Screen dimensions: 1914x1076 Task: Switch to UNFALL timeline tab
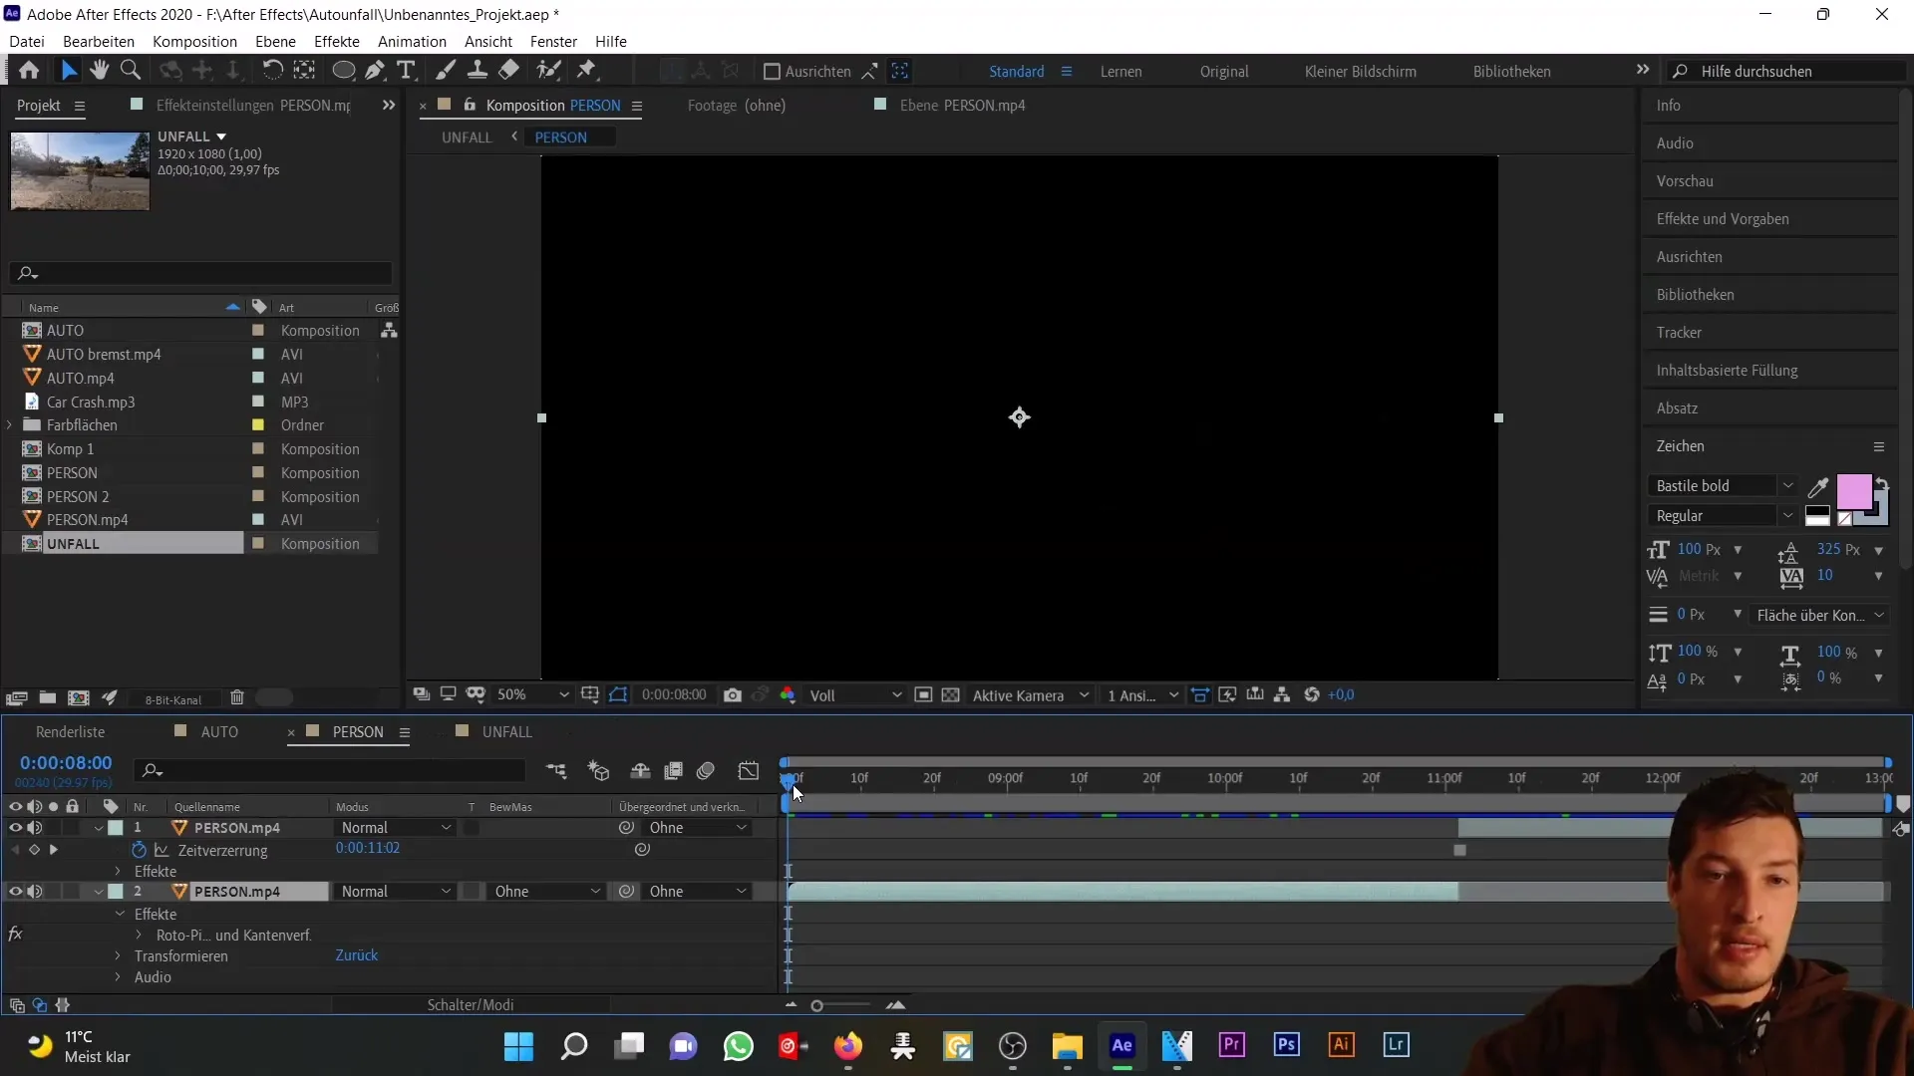pyautogui.click(x=506, y=732)
